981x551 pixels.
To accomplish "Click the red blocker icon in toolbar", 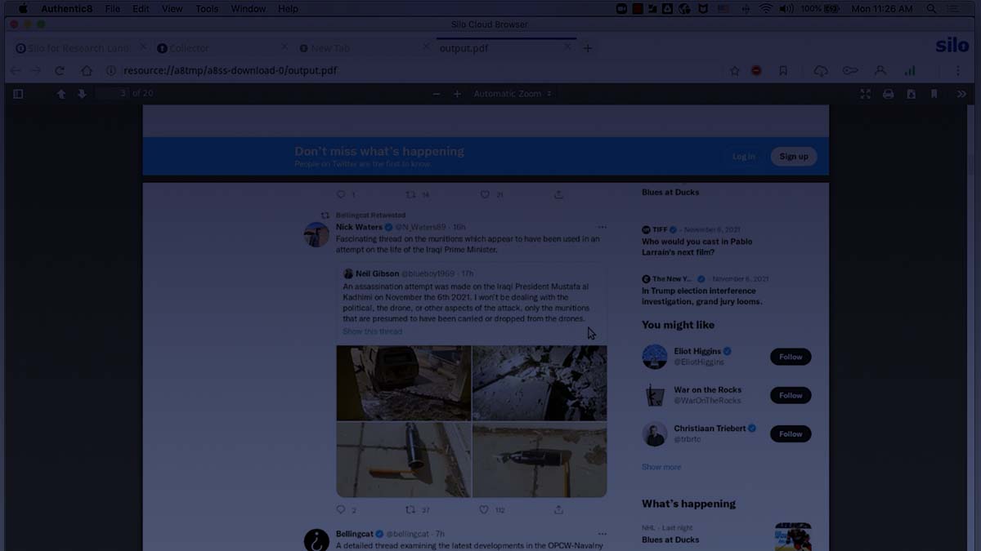I will coord(756,71).
